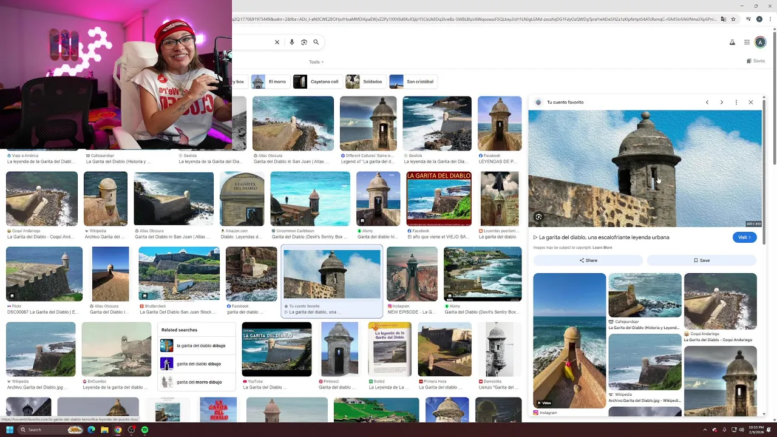Image resolution: width=777 pixels, height=437 pixels.
Task: Open the Uncommon Caribbean Garita del Diablo thumbnail
Action: 310,199
